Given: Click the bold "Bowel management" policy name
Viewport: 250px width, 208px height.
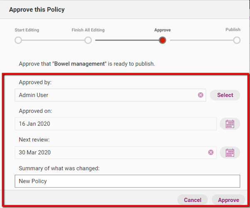Looking at the screenshot, I should point(84,64).
